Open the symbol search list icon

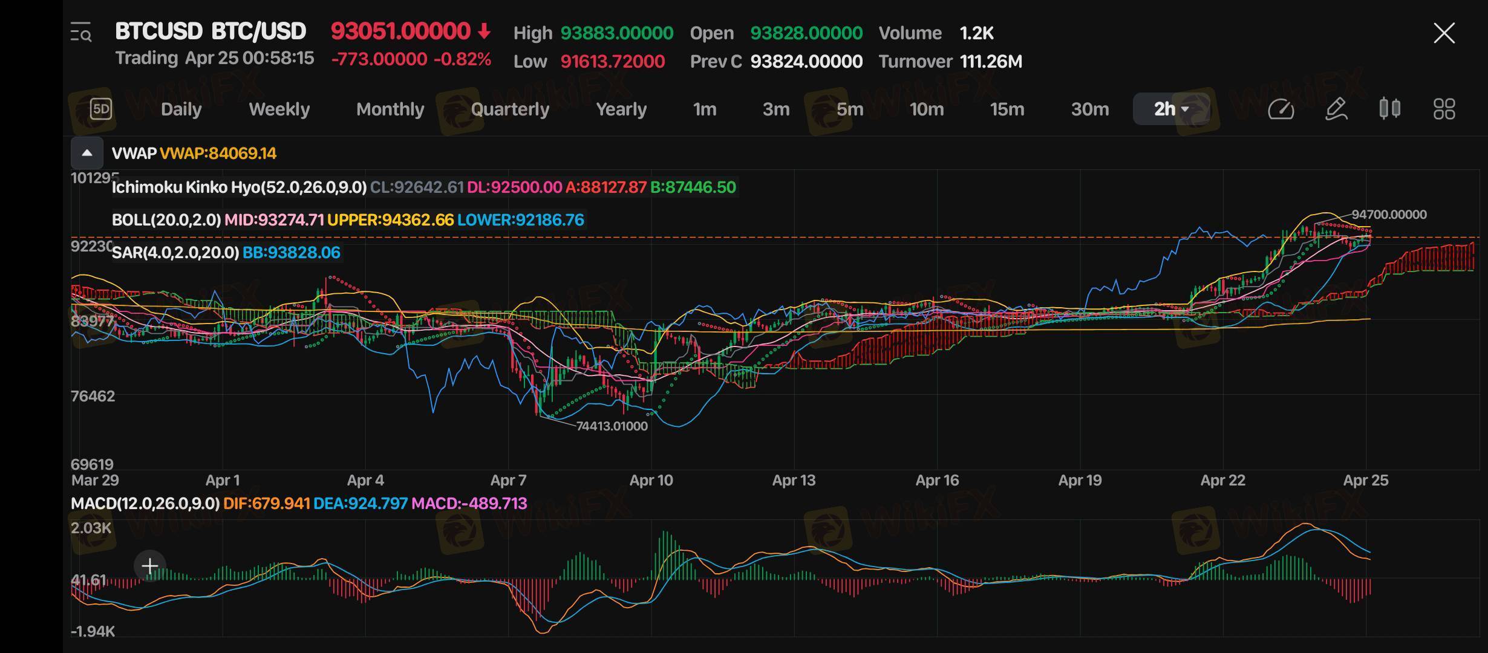pyautogui.click(x=81, y=32)
